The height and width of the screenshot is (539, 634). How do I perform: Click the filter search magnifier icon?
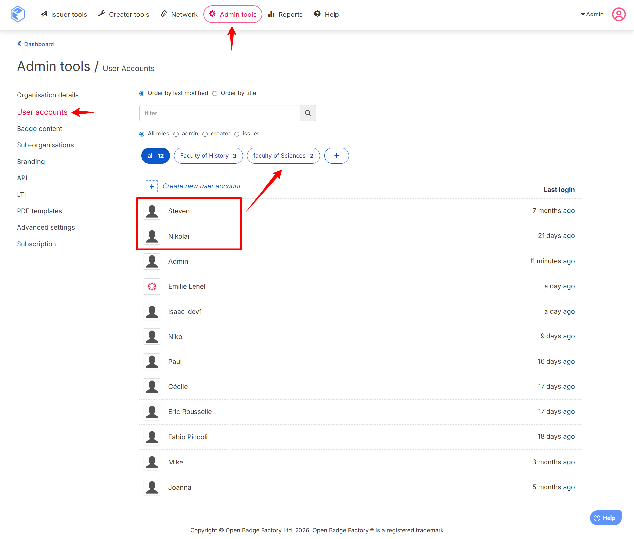tap(308, 113)
